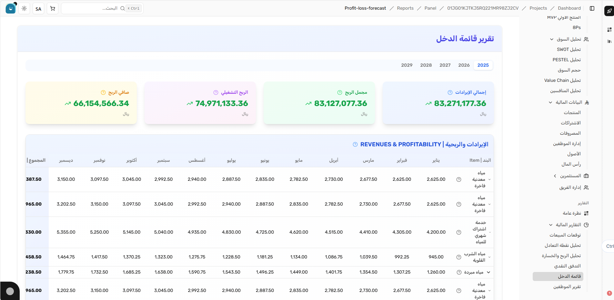Click the SA account button
Image resolution: width=614 pixels, height=300 pixels.
(38, 9)
